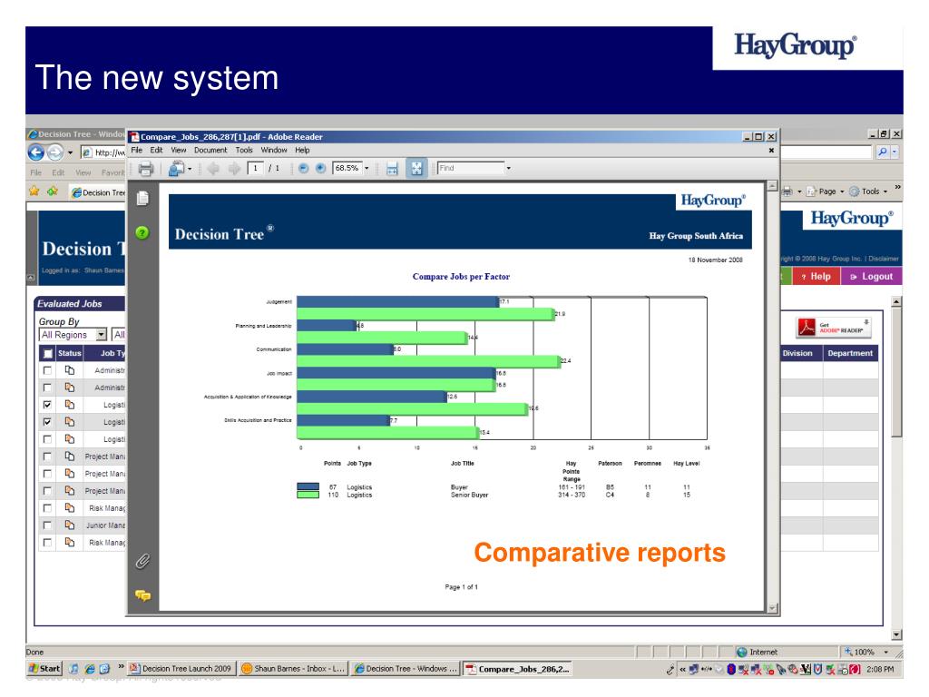Open the Window menu in Adobe Reader
The width and height of the screenshot is (929, 697).
pyautogui.click(x=274, y=151)
